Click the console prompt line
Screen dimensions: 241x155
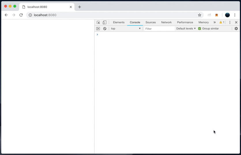[x=167, y=34]
